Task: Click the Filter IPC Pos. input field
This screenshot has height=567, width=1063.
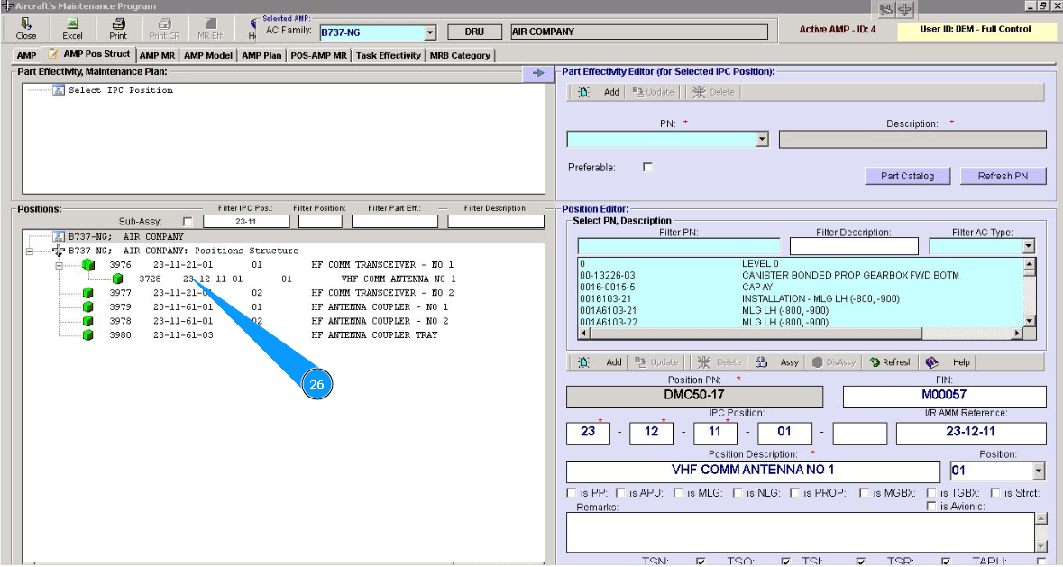Action: pos(246,222)
